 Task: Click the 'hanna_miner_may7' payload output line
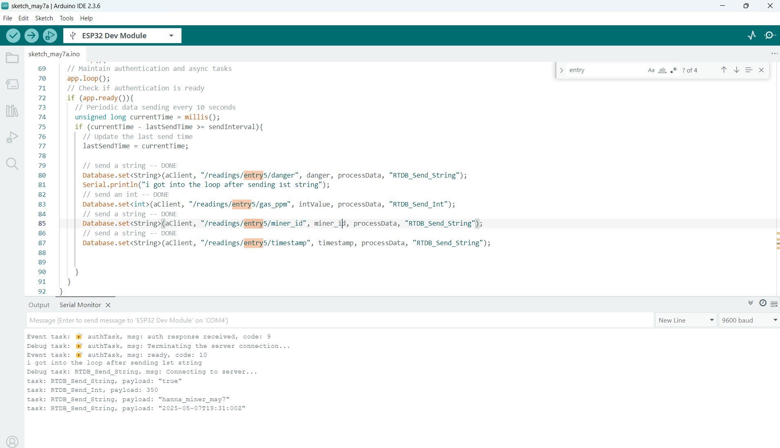coord(128,399)
